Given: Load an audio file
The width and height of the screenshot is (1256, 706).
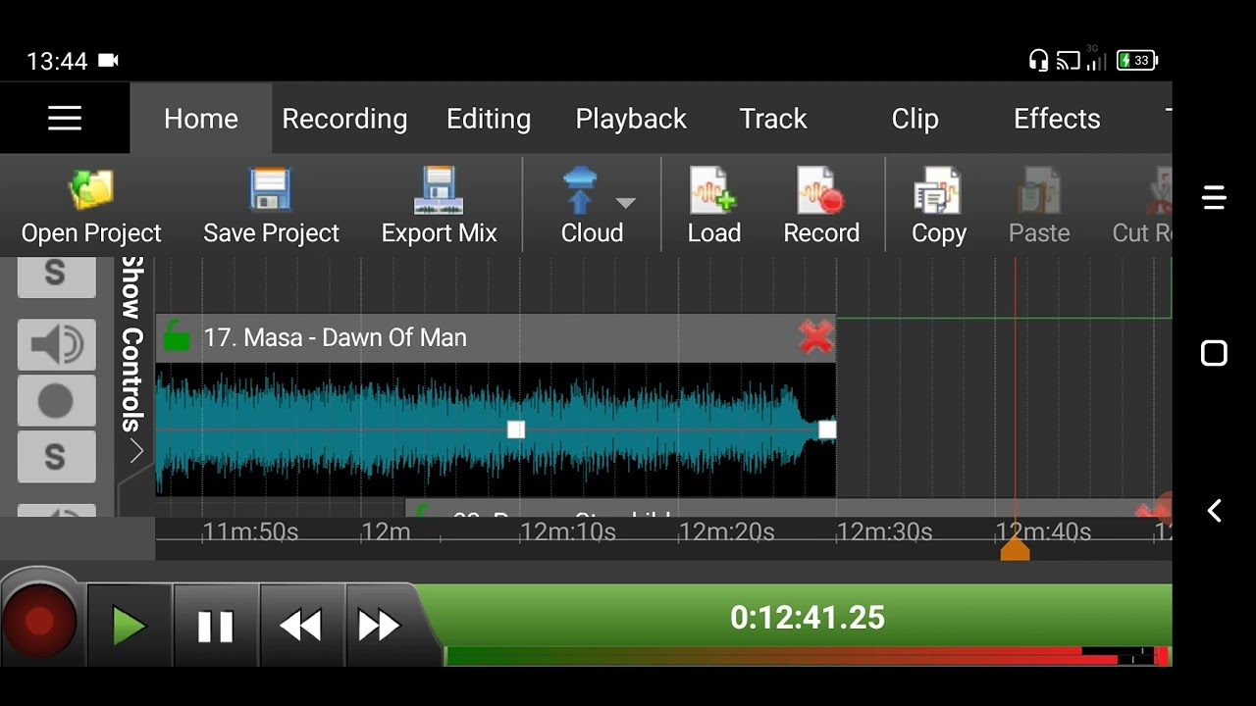Looking at the screenshot, I should pyautogui.click(x=714, y=207).
